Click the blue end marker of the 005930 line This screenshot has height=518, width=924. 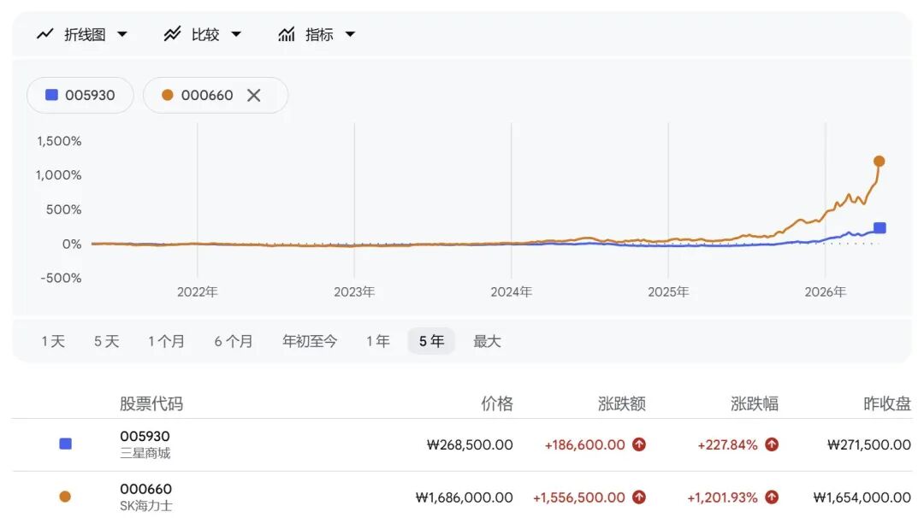880,228
